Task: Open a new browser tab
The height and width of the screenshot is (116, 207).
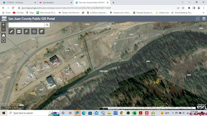Action: pos(113,3)
